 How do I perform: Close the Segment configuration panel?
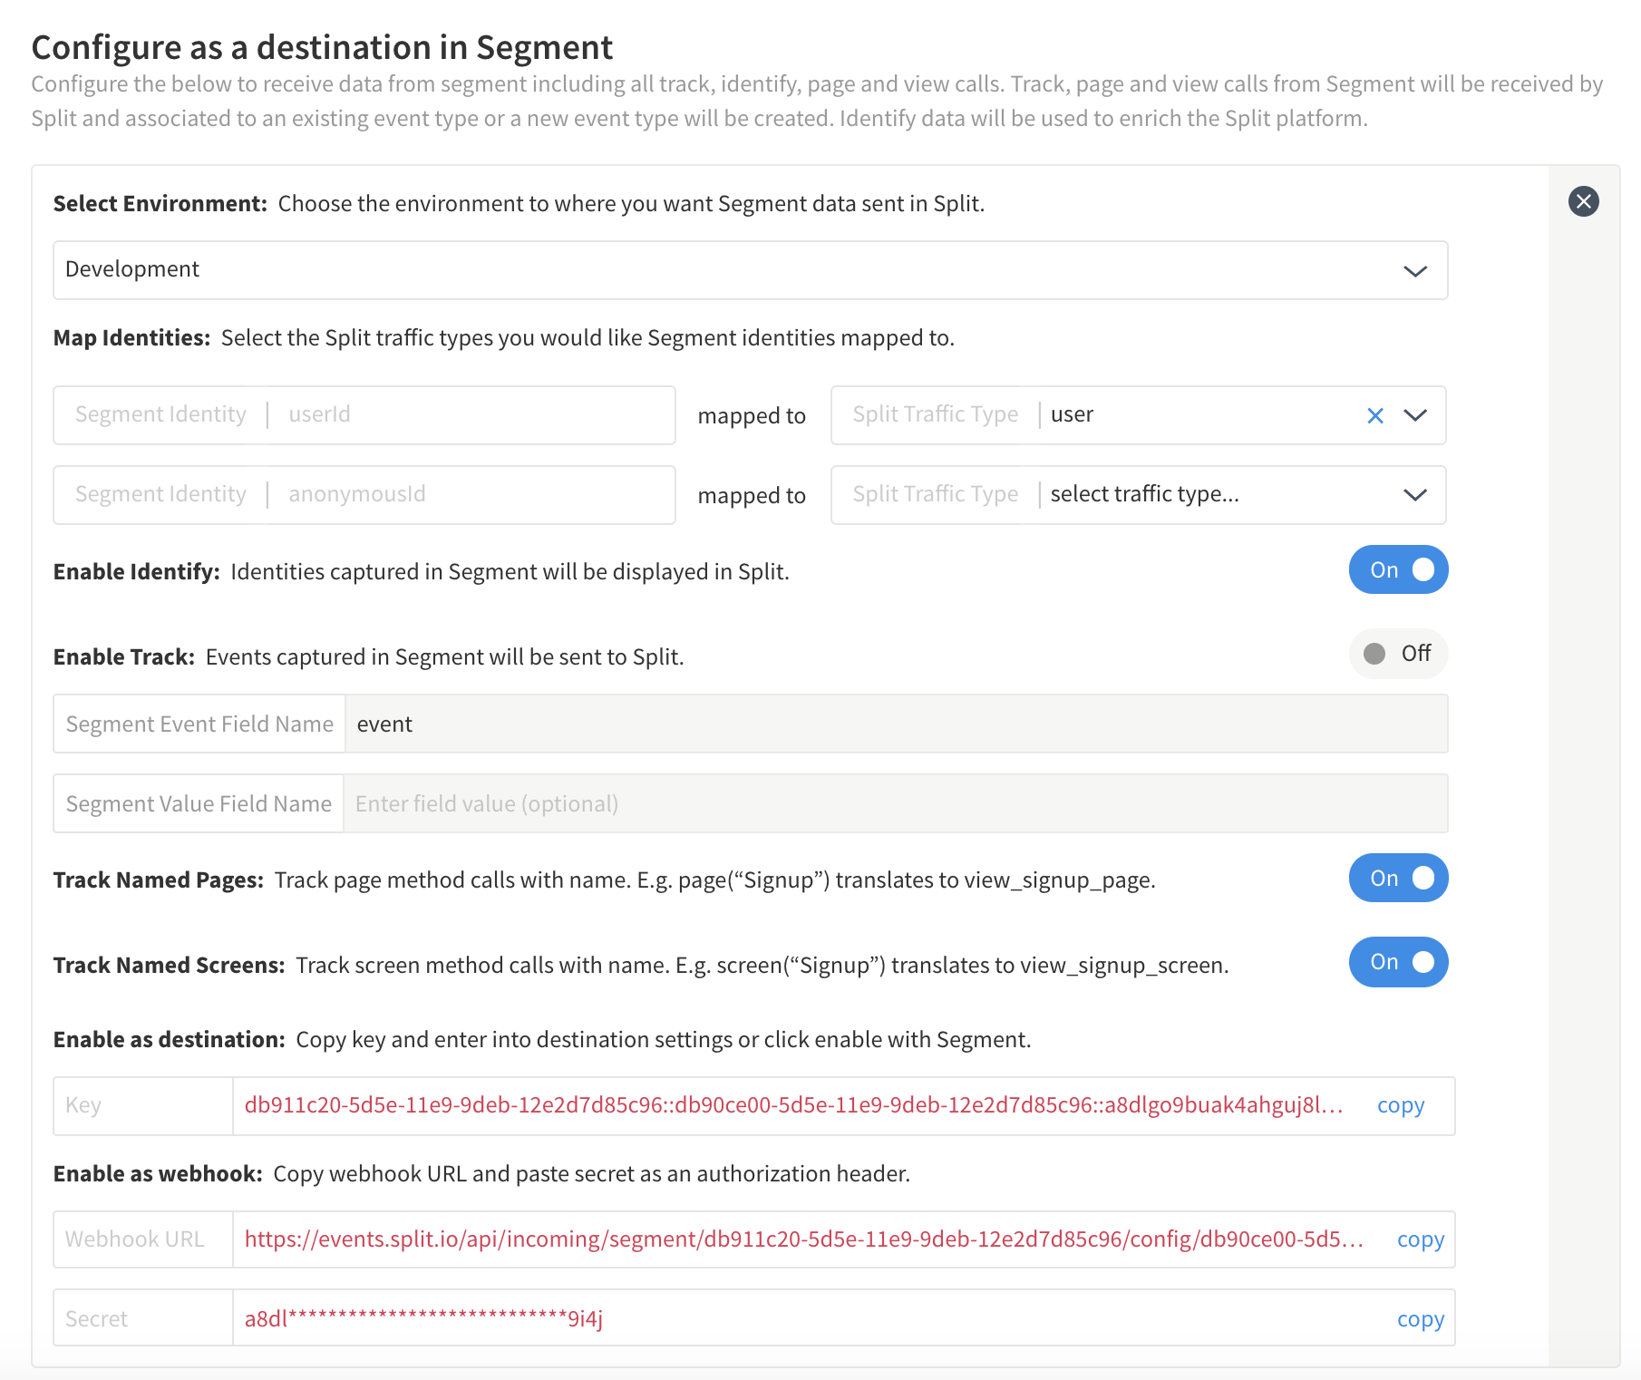(1583, 201)
